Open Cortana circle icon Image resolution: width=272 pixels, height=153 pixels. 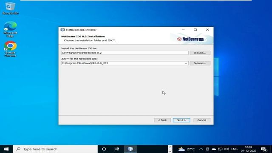[x=104, y=149]
